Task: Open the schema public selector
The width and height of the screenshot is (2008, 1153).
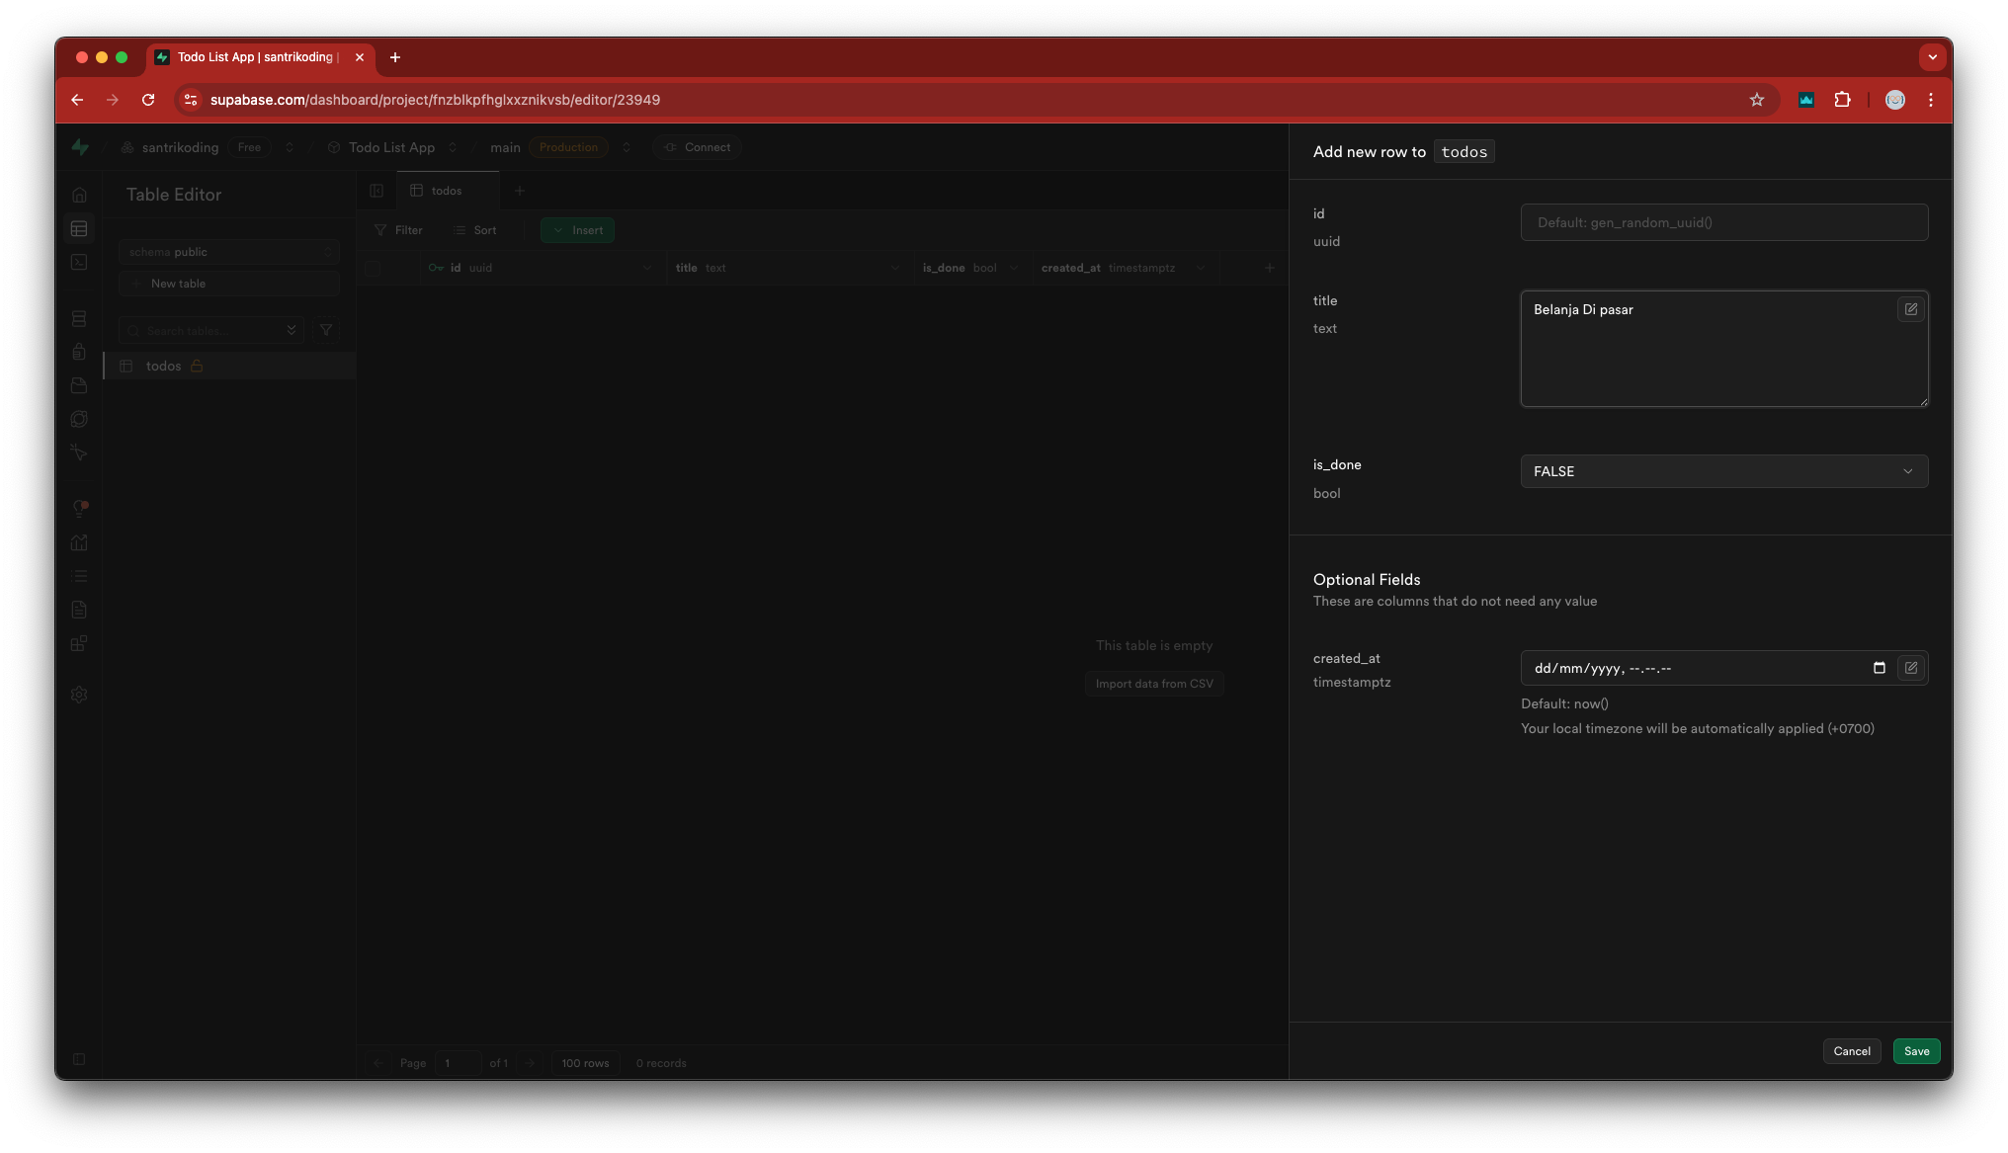Action: click(x=229, y=252)
